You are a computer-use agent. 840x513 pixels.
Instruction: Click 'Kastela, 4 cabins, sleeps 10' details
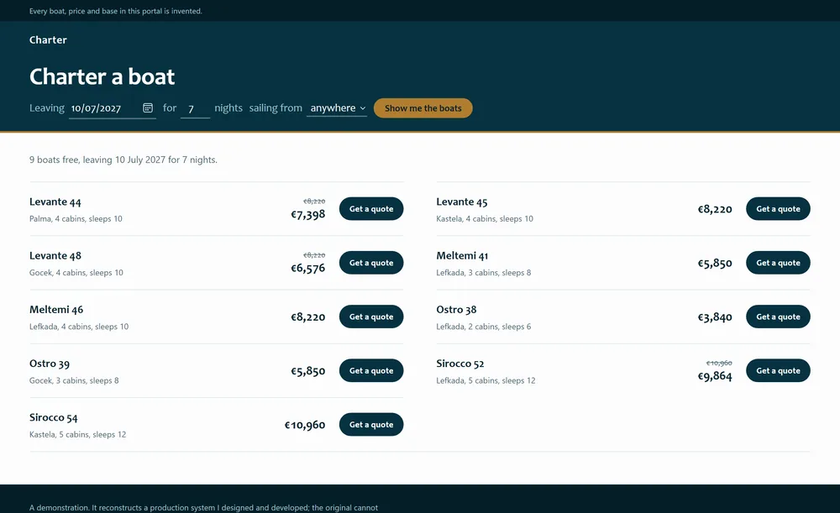(485, 218)
